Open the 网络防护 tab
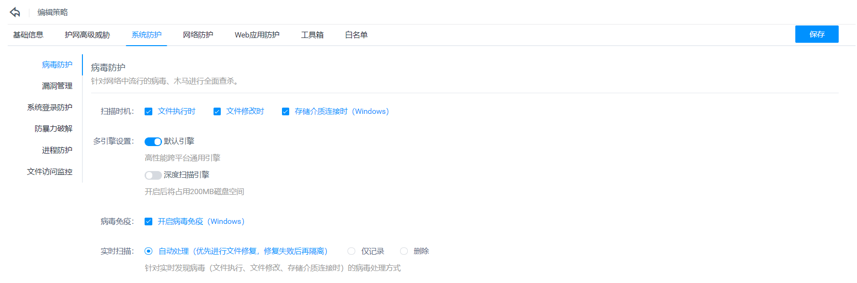This screenshot has height=283, width=857. (x=198, y=35)
